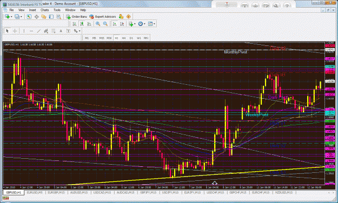This screenshot has height=203, width=338.
Task: Select the D1 timeframe button
Action: coord(131,38)
